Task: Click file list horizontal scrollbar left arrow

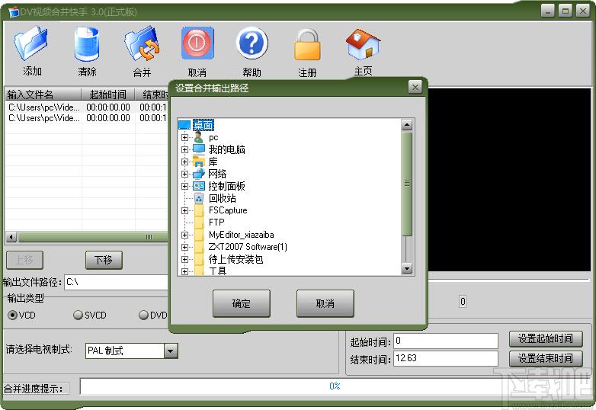Action: [x=11, y=237]
